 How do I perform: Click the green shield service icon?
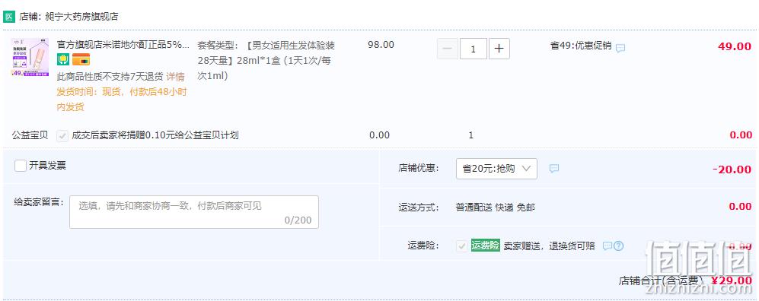(x=63, y=60)
